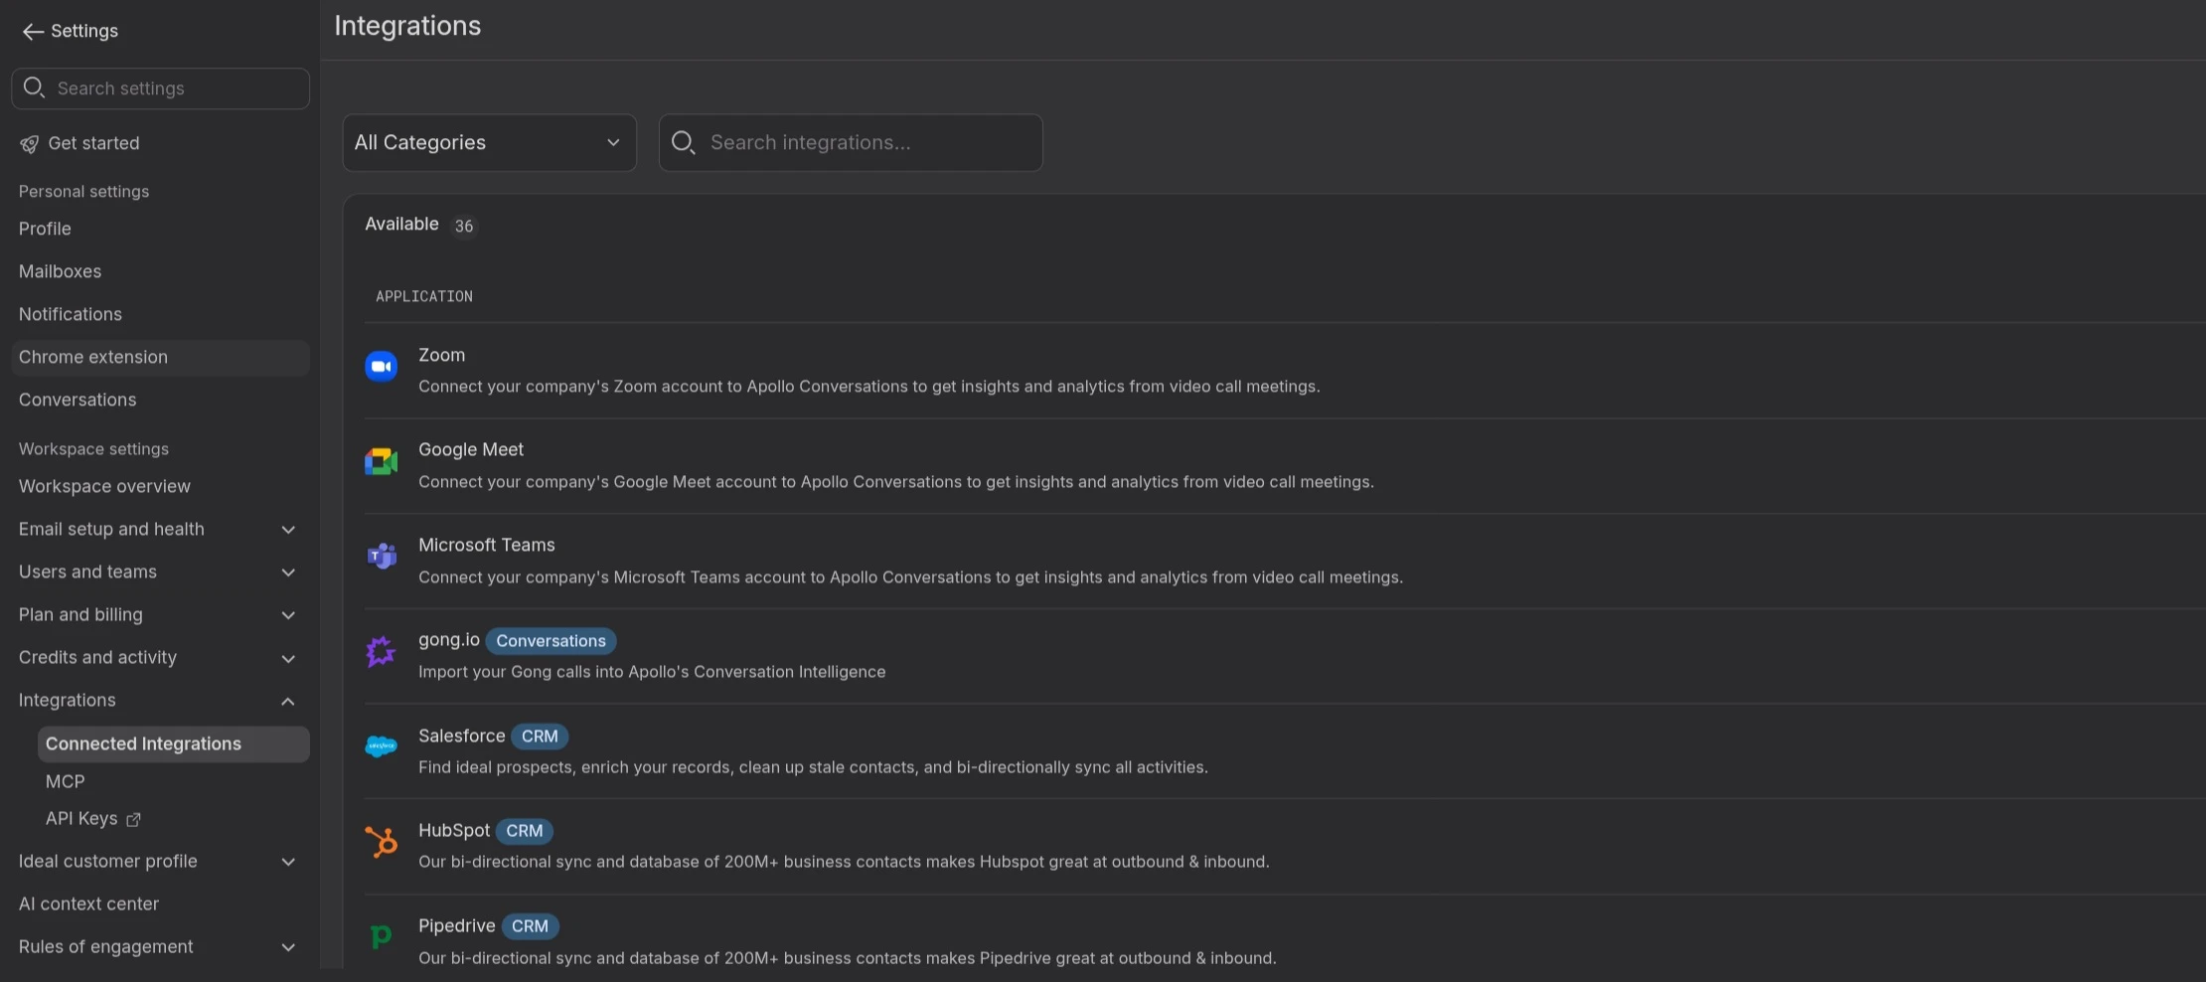Viewport: 2206px width, 982px height.
Task: Click the Microsoft Teams integration title
Action: [487, 545]
